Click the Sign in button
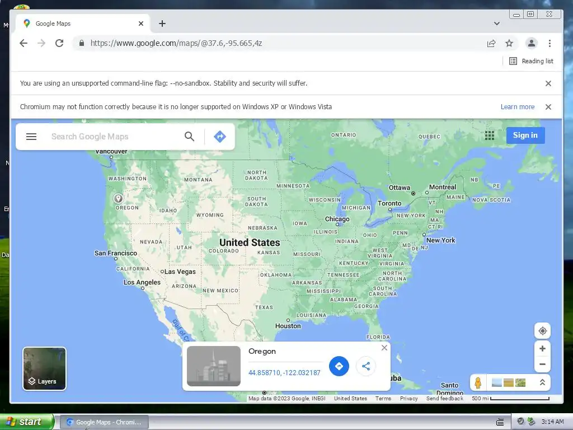The height and width of the screenshot is (430, 573). point(525,135)
